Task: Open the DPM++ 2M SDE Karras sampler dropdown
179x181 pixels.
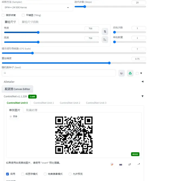Action: [x=37, y=8]
